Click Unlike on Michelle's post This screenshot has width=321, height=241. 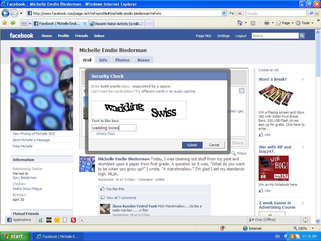160,179
